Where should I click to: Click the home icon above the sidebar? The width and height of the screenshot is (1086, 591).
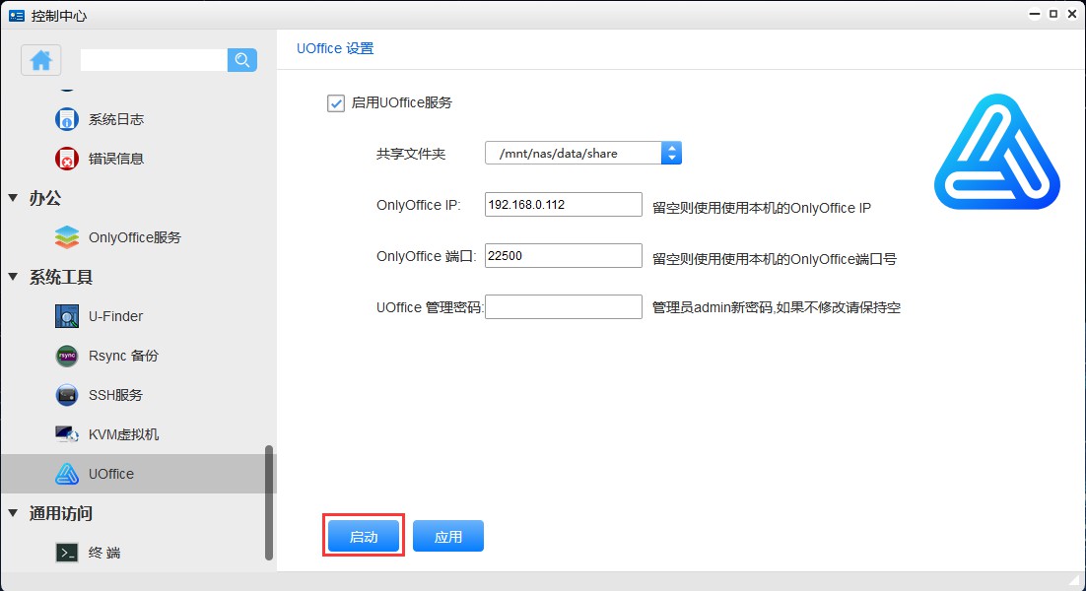point(39,60)
